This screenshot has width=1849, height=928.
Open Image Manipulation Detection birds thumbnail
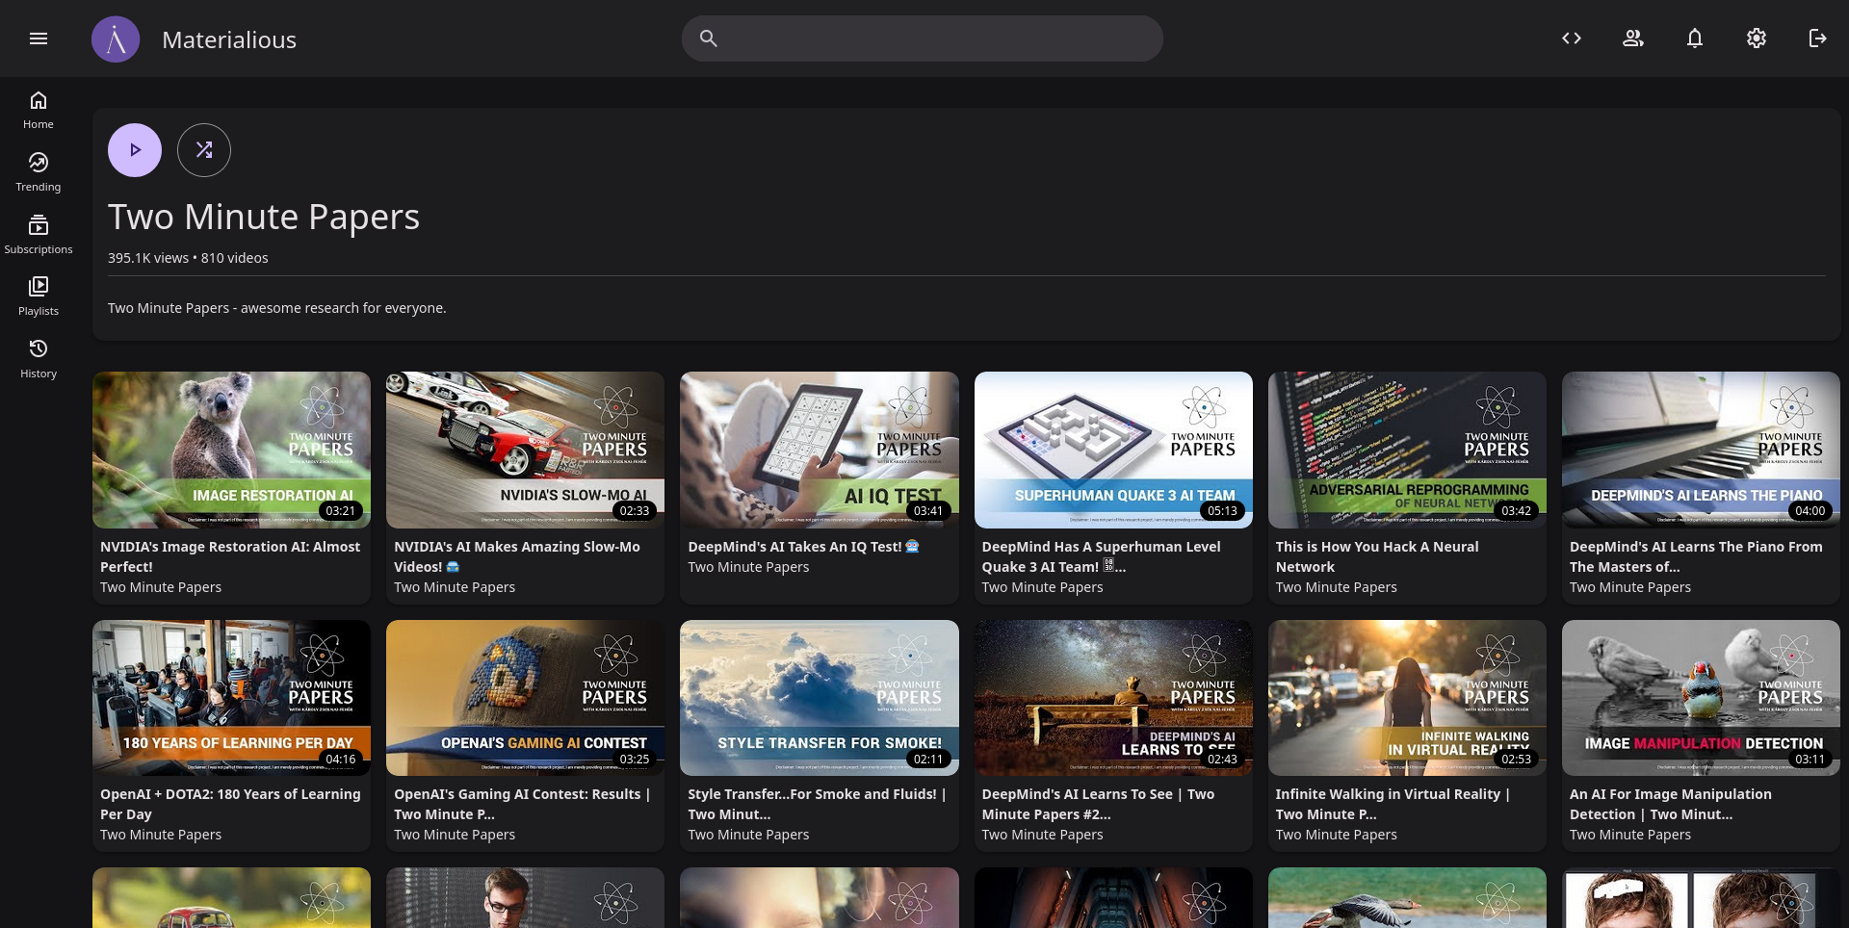point(1701,698)
